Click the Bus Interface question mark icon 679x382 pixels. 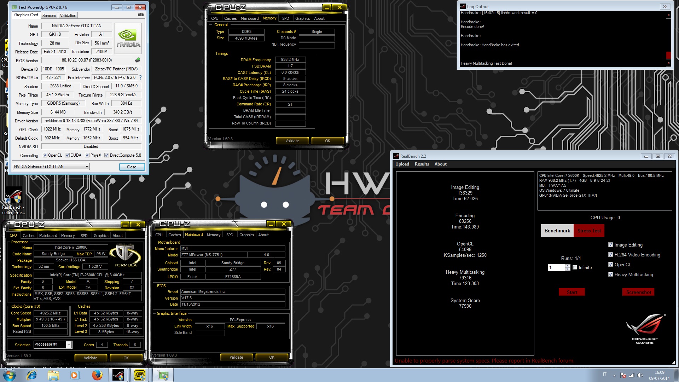click(x=140, y=77)
